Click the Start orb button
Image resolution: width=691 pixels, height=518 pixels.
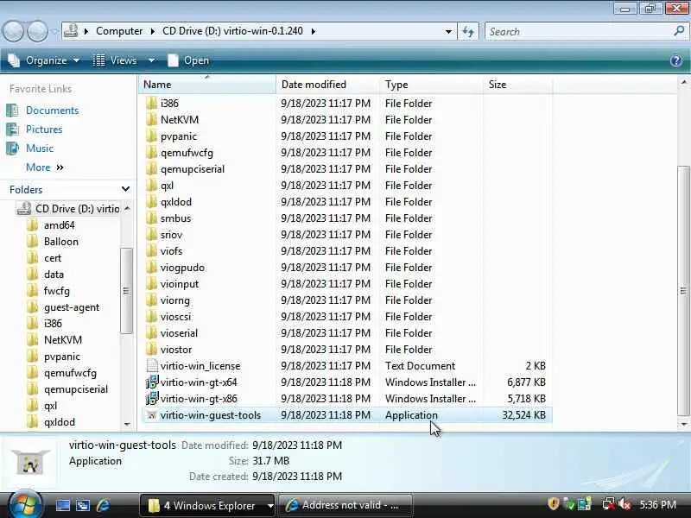pyautogui.click(x=25, y=505)
